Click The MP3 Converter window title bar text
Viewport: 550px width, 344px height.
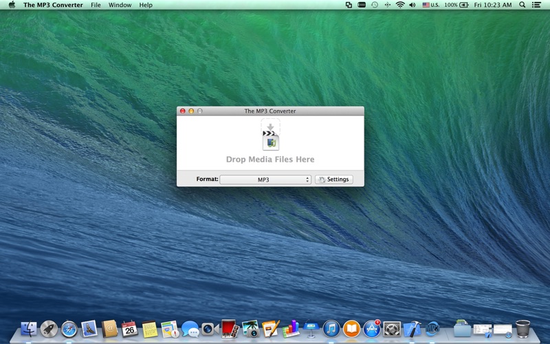pos(270,111)
